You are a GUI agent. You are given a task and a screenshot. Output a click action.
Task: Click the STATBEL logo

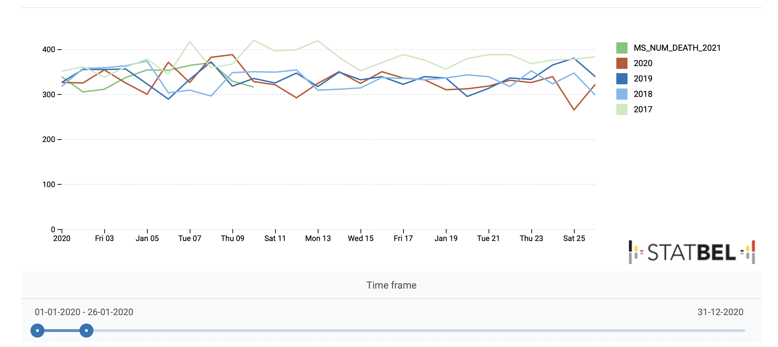[x=692, y=252]
